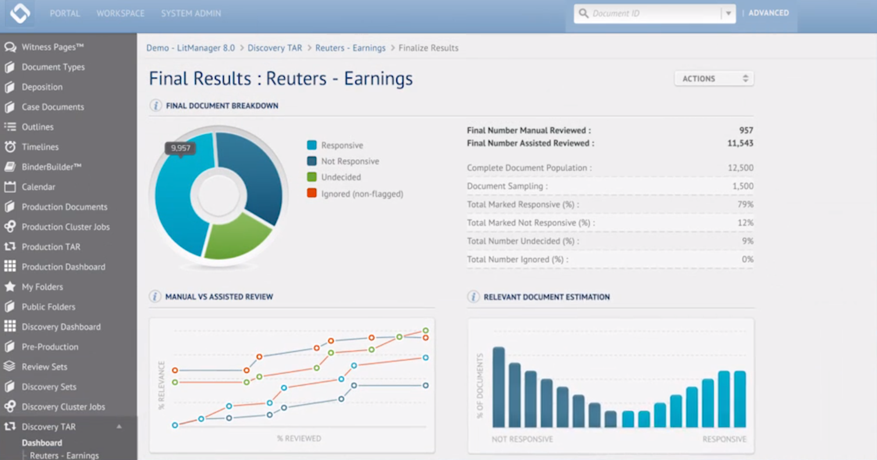The height and width of the screenshot is (460, 877).
Task: Click info icon beside Manual vs Assisted Review
Action: coord(155,297)
